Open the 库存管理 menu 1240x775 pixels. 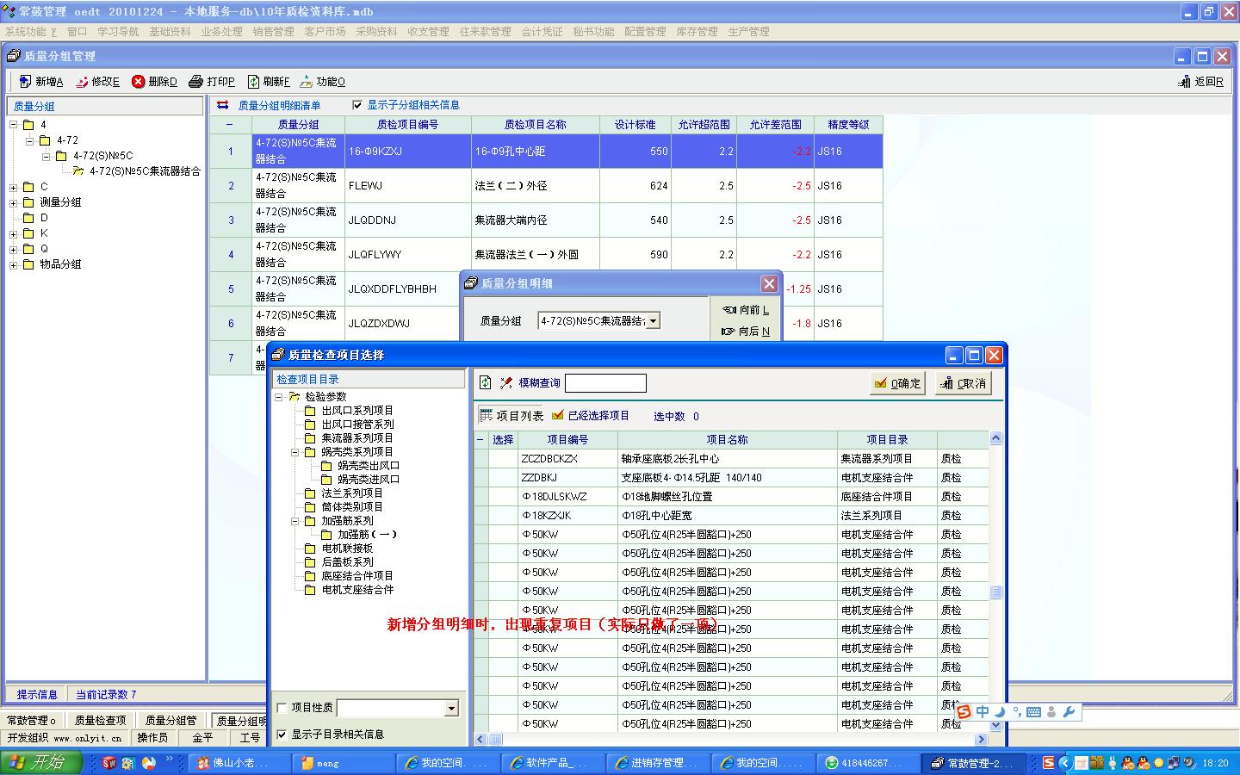[697, 32]
